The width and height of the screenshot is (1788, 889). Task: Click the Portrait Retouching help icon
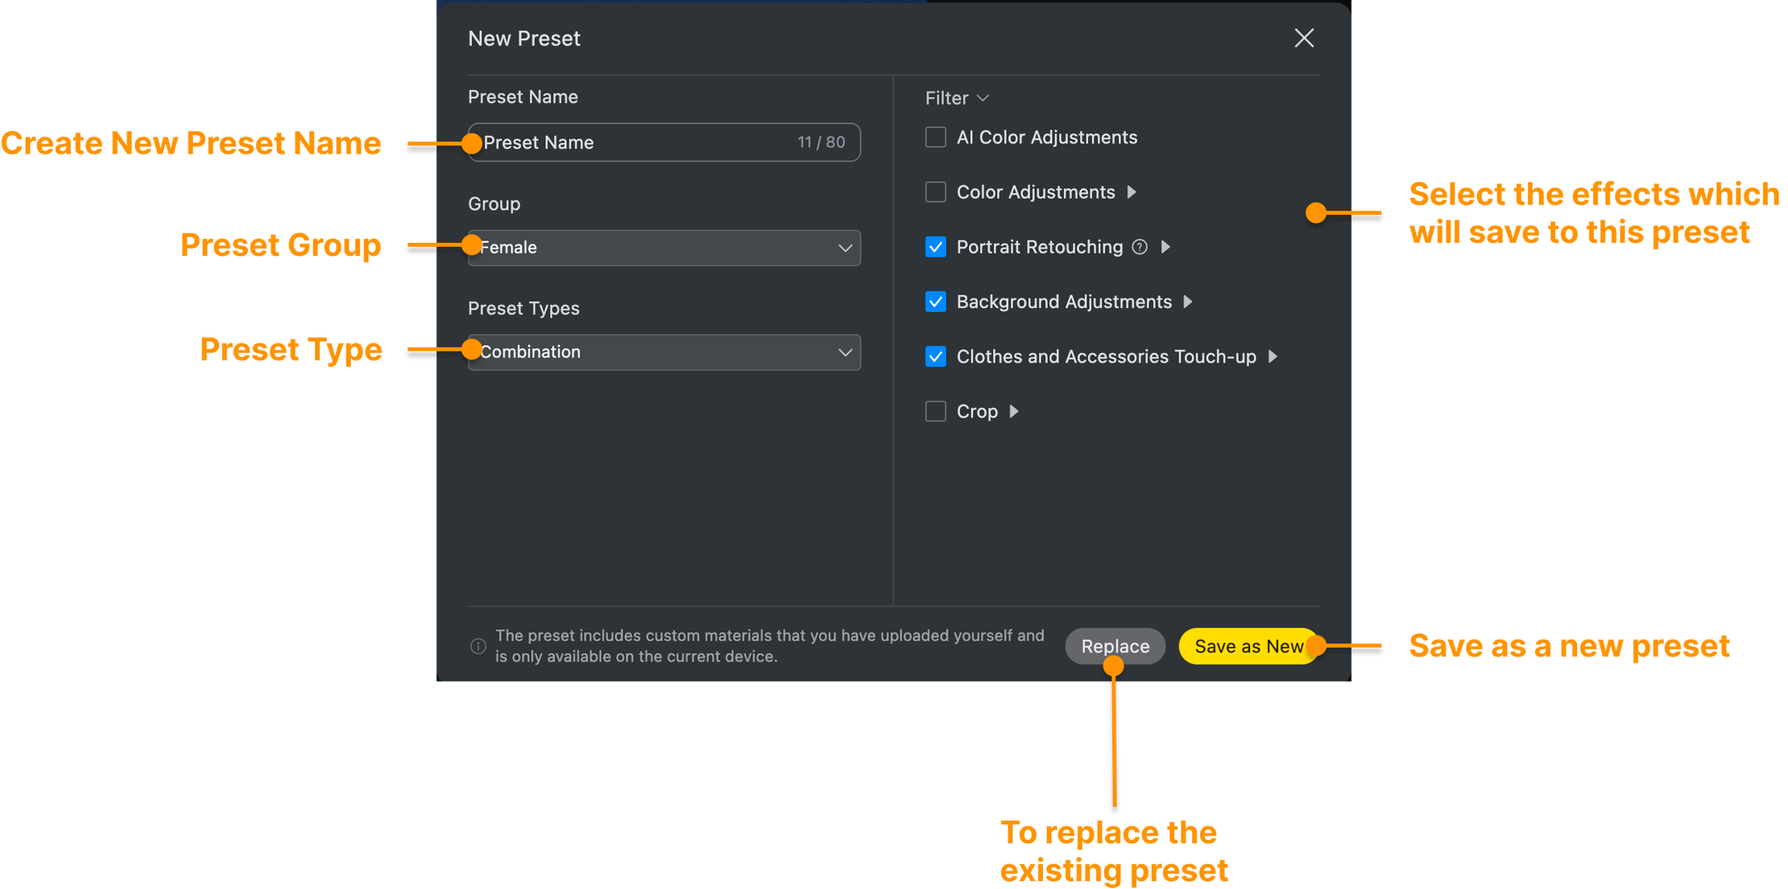coord(1139,247)
